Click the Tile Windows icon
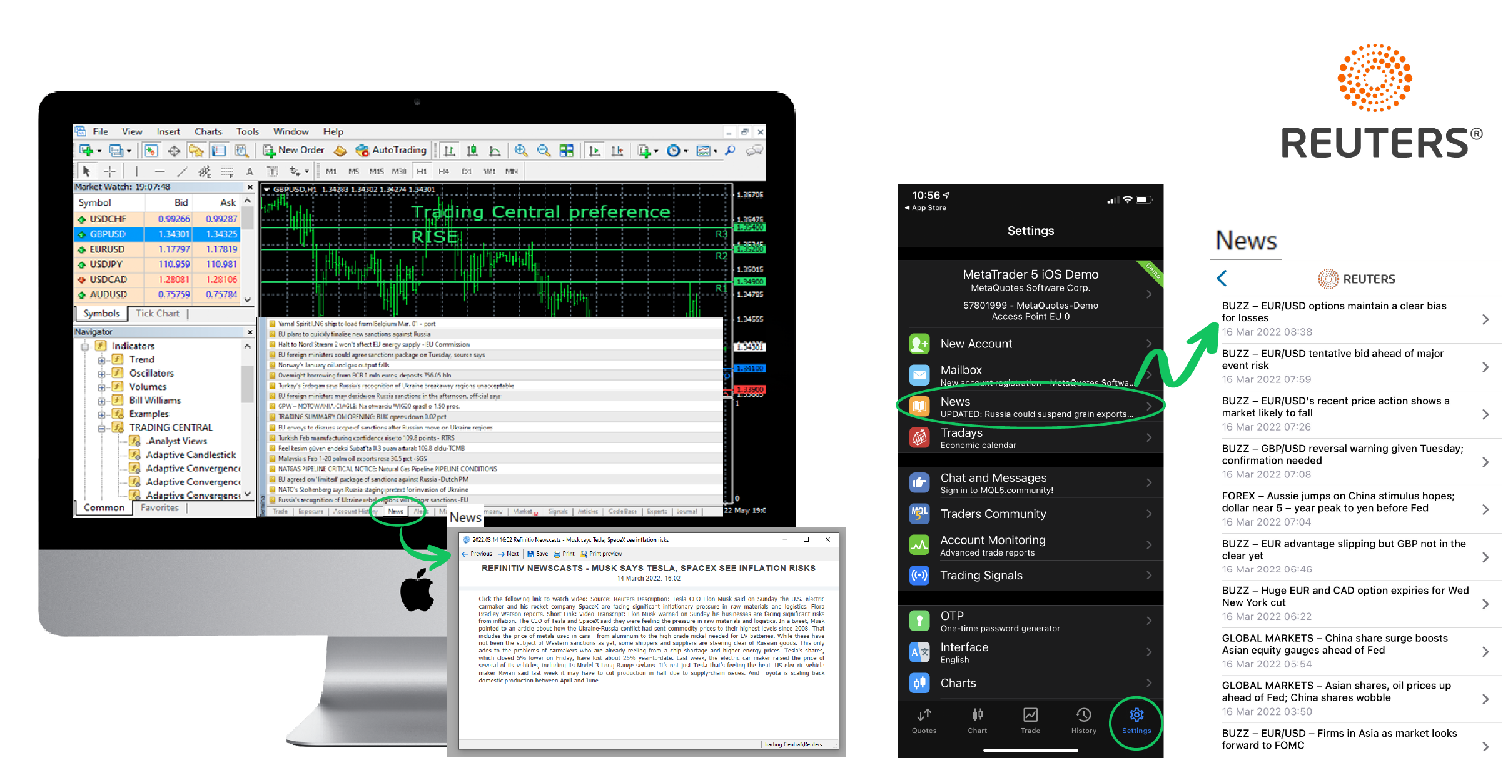This screenshot has height=760, width=1503. pos(567,151)
